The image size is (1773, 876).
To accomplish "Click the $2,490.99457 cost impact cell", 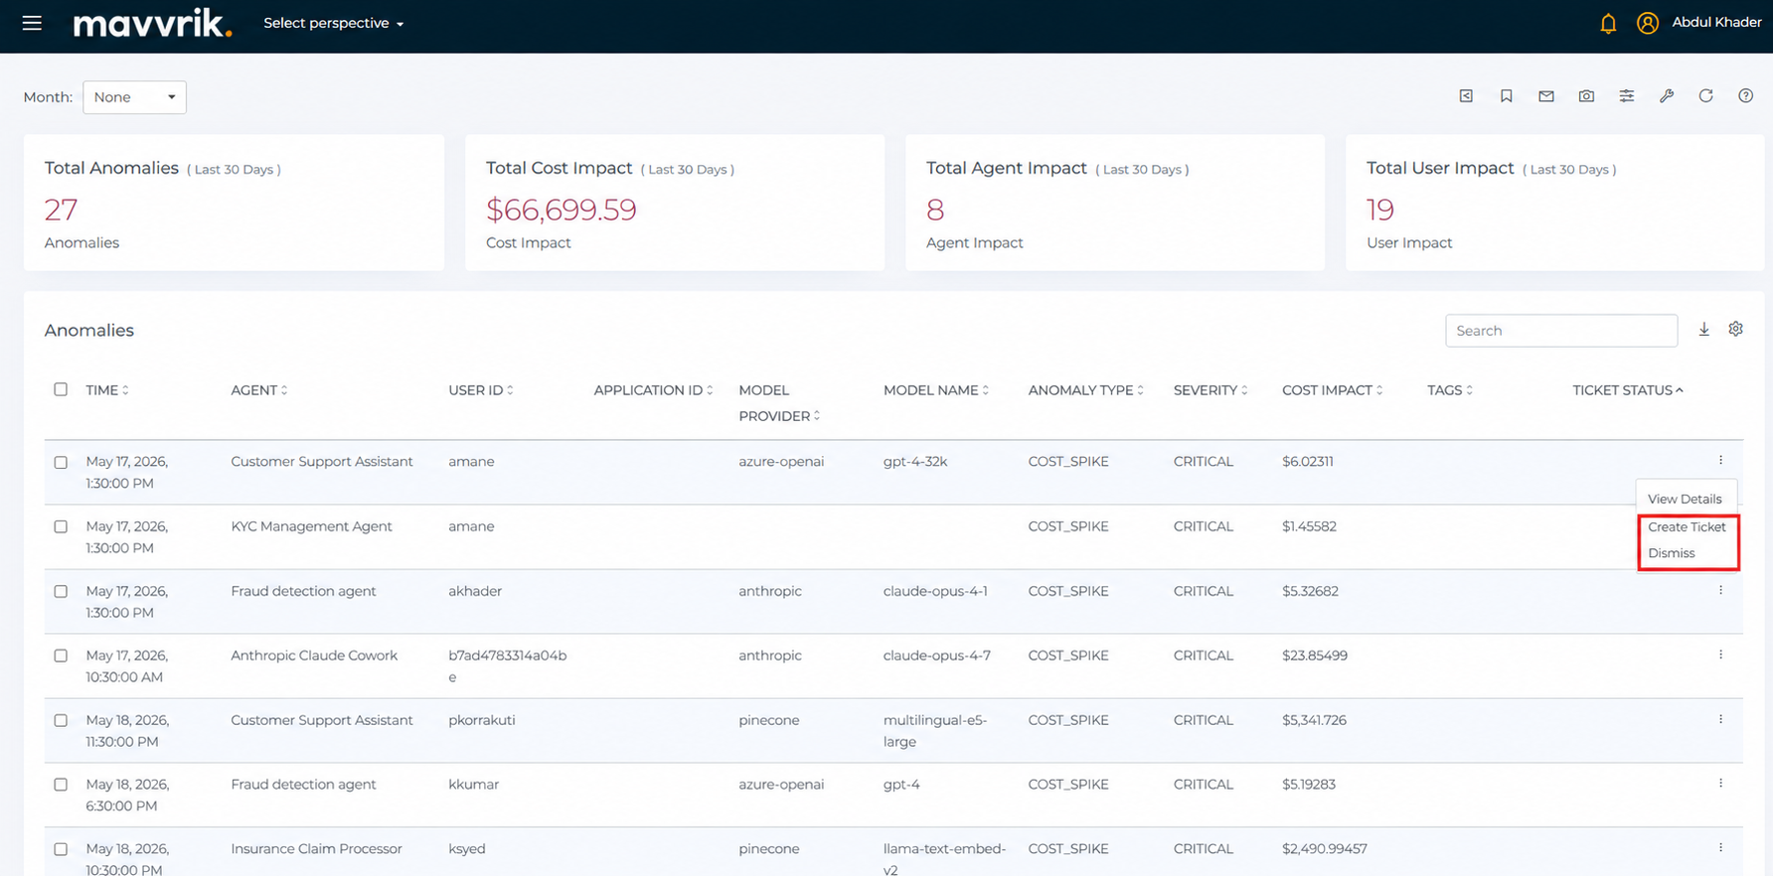I will coord(1325,849).
